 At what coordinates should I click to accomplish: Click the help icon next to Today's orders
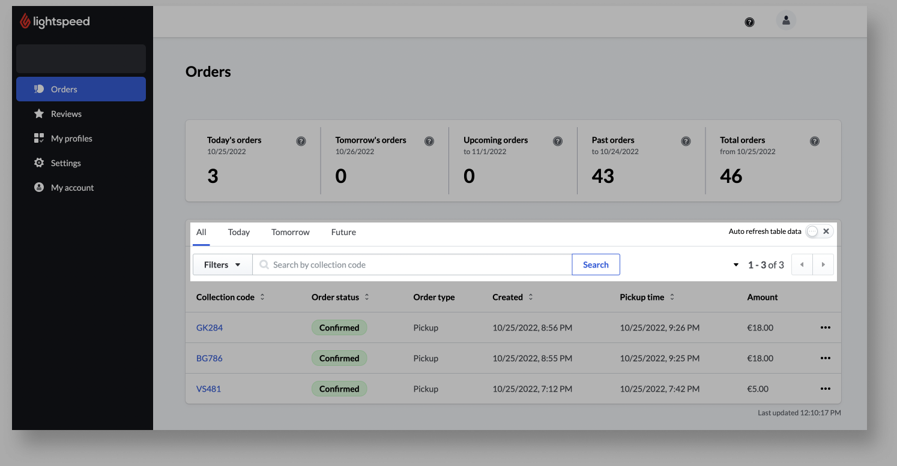pos(301,141)
